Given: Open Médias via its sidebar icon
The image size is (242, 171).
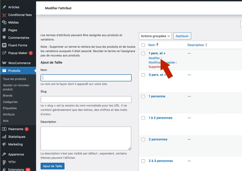Looking at the screenshot, I should [4, 22].
